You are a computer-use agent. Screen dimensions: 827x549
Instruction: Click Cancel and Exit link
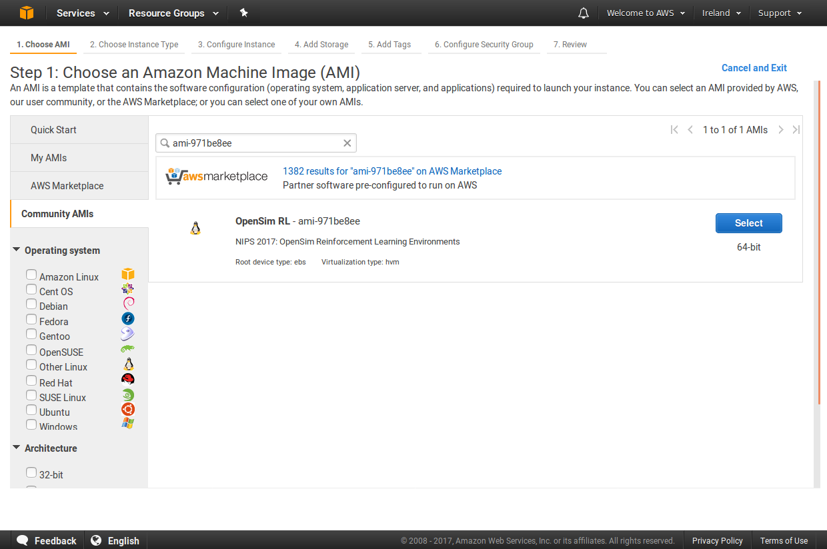[x=754, y=68]
